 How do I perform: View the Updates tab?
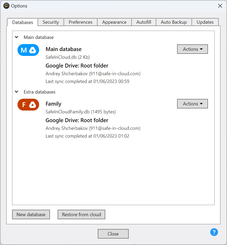point(205,22)
